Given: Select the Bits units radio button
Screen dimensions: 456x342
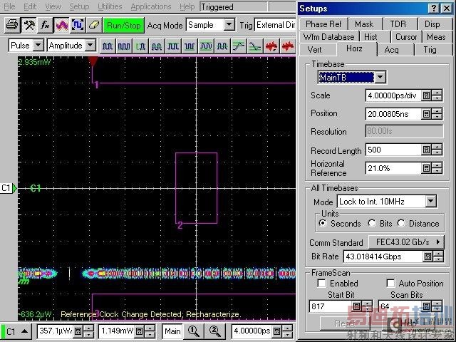Looking at the screenshot, I should point(372,224).
